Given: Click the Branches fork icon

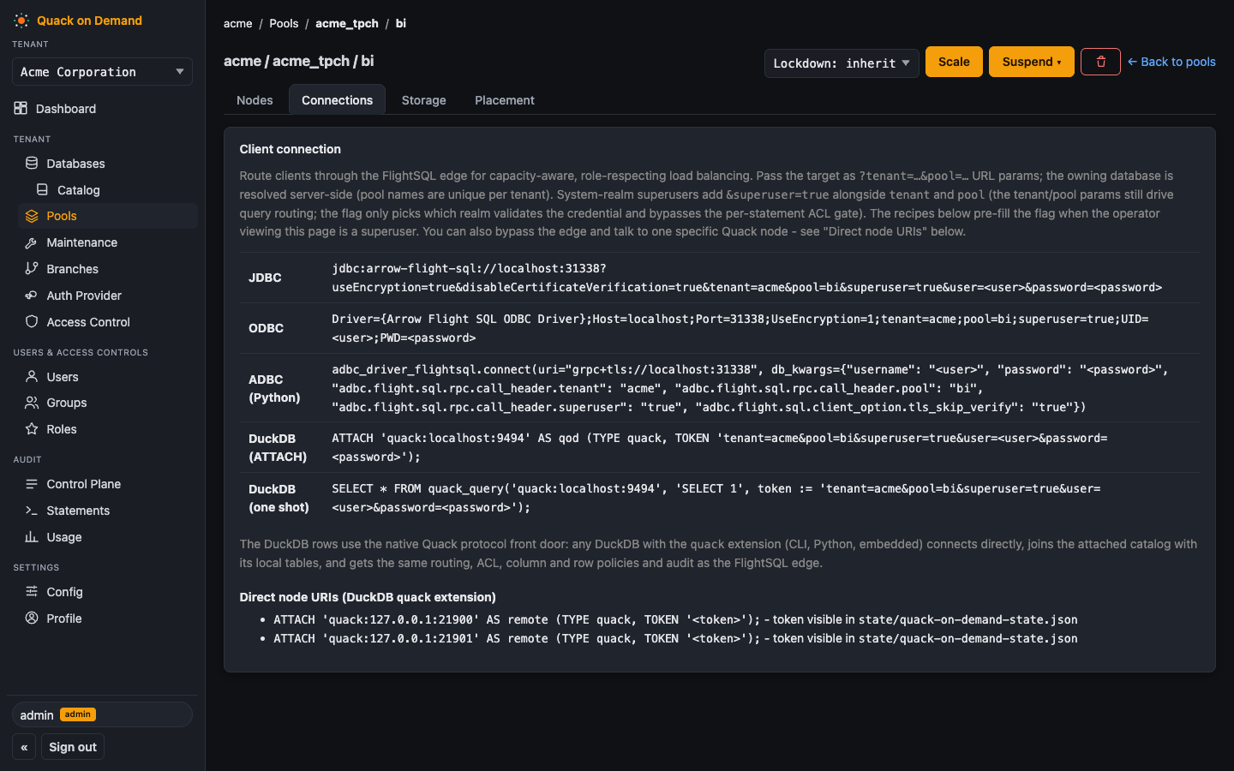Looking at the screenshot, I should pos(32,269).
